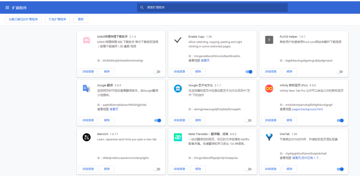Open 详细信息 for Infinity 新标签页 (Pro)
360x176 pixels.
tap(271, 120)
